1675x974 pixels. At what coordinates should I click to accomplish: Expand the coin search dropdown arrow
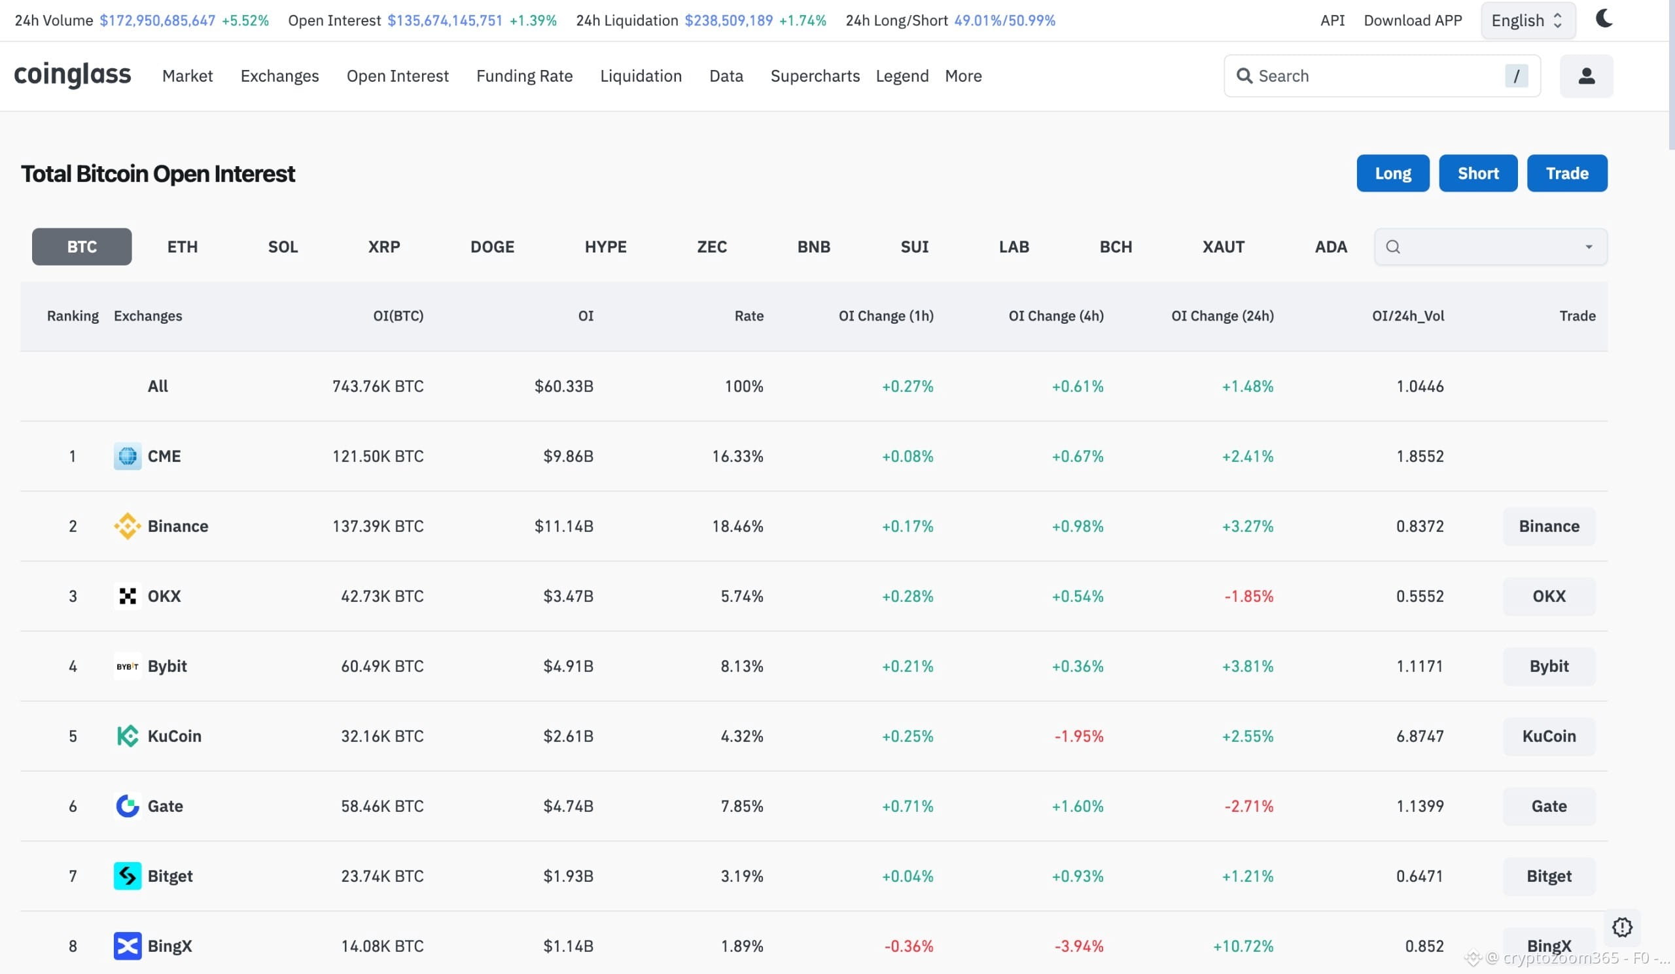[x=1589, y=247]
